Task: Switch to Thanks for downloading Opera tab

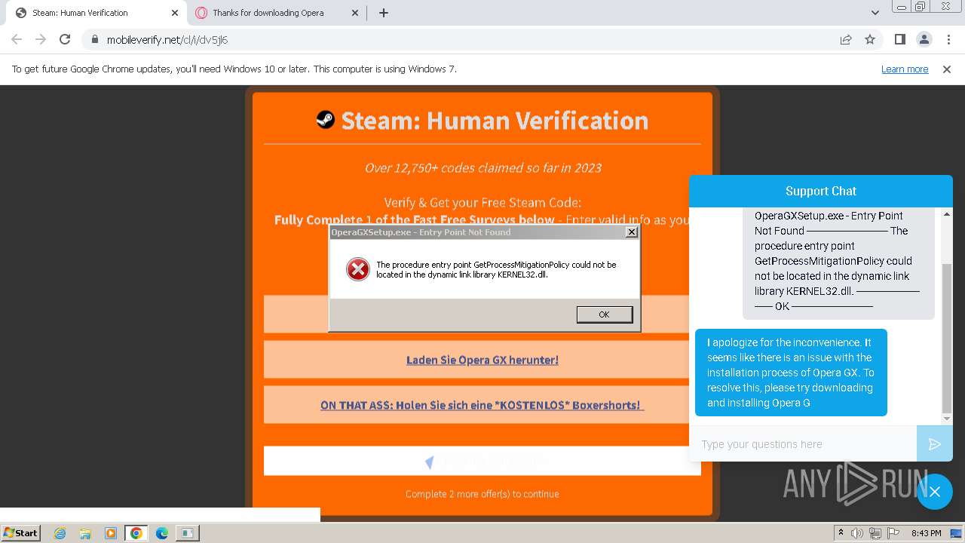Action: click(x=277, y=13)
